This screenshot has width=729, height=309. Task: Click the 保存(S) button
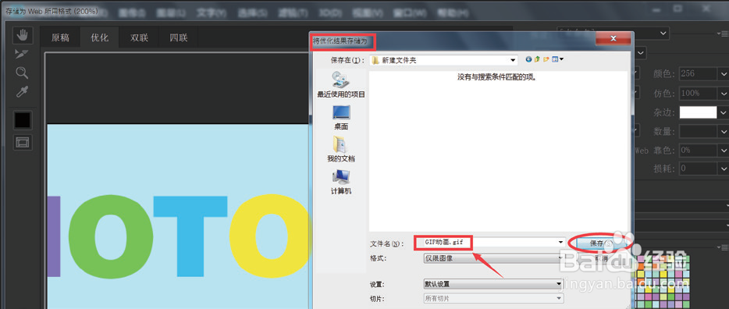pos(601,243)
